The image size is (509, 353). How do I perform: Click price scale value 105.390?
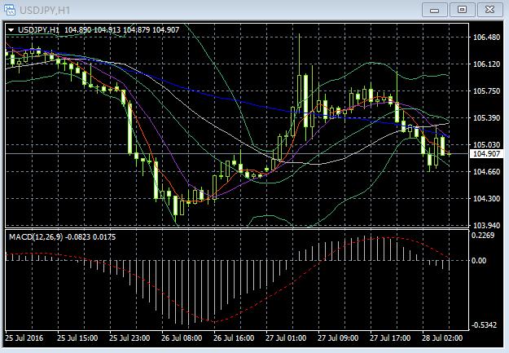pos(486,118)
